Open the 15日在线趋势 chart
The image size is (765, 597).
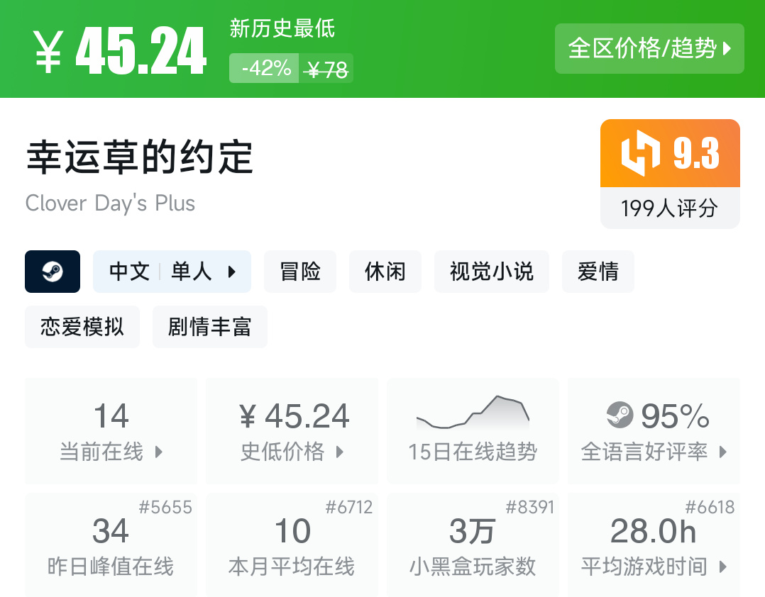coord(473,430)
